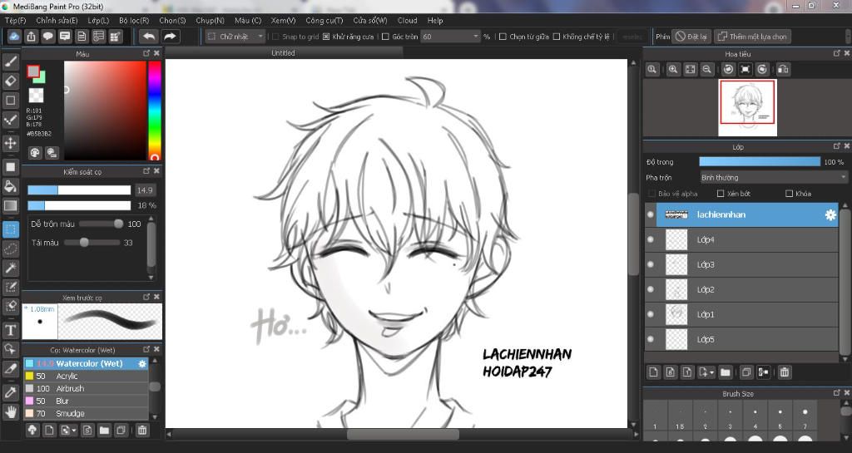Click the Redo arrow in toolbar
Screen dimensions: 852x453
click(x=170, y=37)
